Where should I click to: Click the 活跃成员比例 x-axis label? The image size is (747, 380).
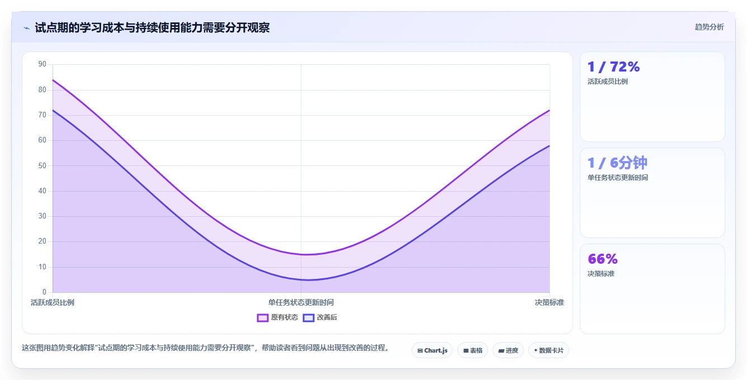tap(53, 302)
